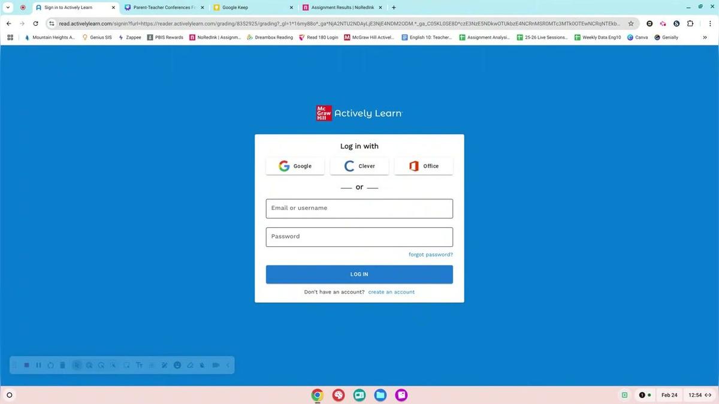Expand the bookmarks bar overflow chevron
The height and width of the screenshot is (404, 719).
705,37
